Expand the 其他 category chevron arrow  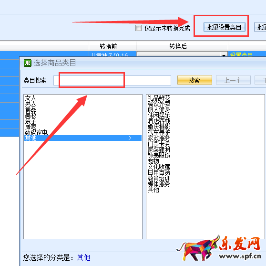(x=130, y=138)
